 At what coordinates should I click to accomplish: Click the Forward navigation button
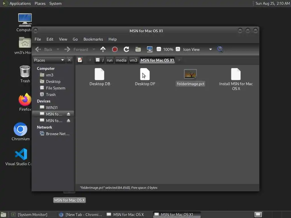(x=76, y=49)
